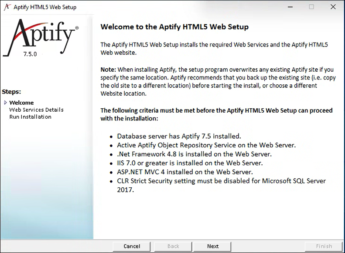The image size is (345, 253).
Task: Click 'Database server has Aptify 7.5 installed.' line
Action: tap(179, 136)
